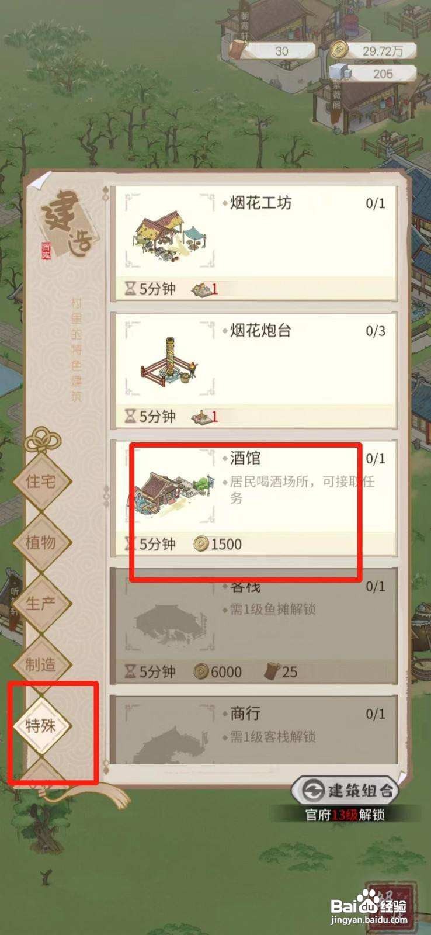Switch to the 植物 plants tab

coord(41,542)
